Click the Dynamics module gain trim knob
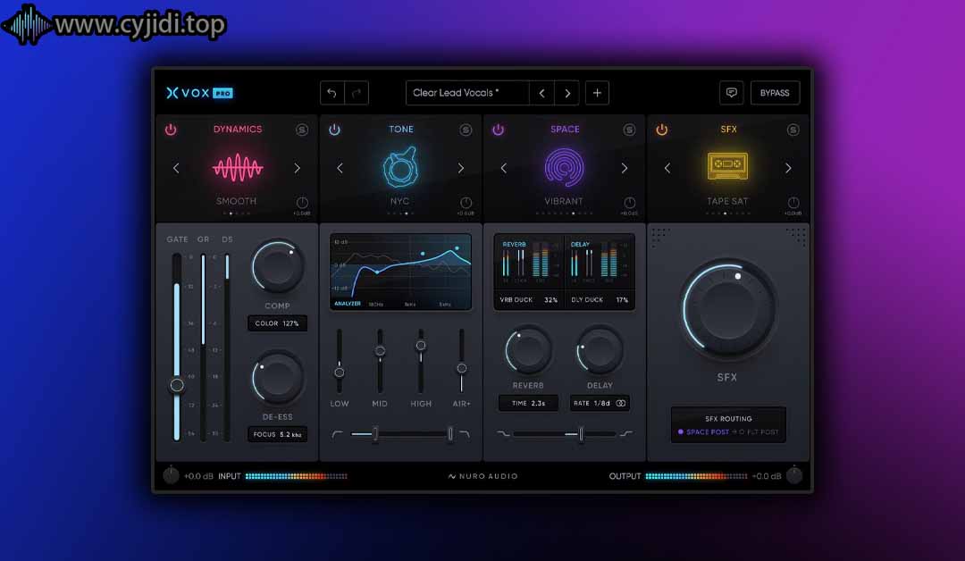Screen dimensions: 965x561 302,203
